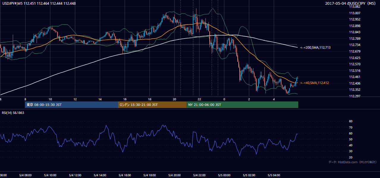This screenshot has height=178, width=380.
Task: Click the HistData.com data source credit
Action: (x=352, y=162)
